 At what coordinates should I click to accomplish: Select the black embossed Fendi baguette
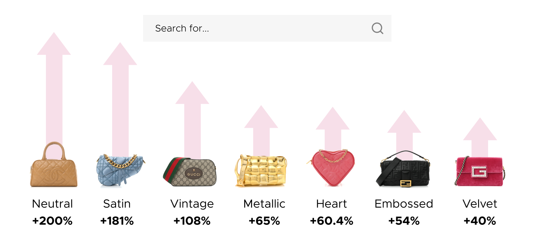coord(404,171)
